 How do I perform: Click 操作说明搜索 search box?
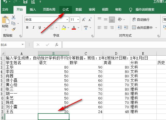[x=145, y=10]
